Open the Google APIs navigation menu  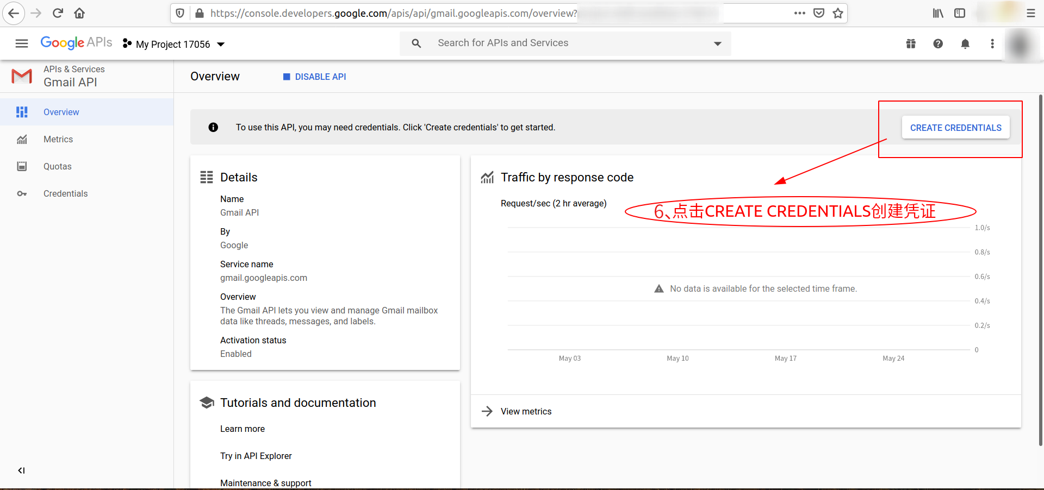[22, 43]
